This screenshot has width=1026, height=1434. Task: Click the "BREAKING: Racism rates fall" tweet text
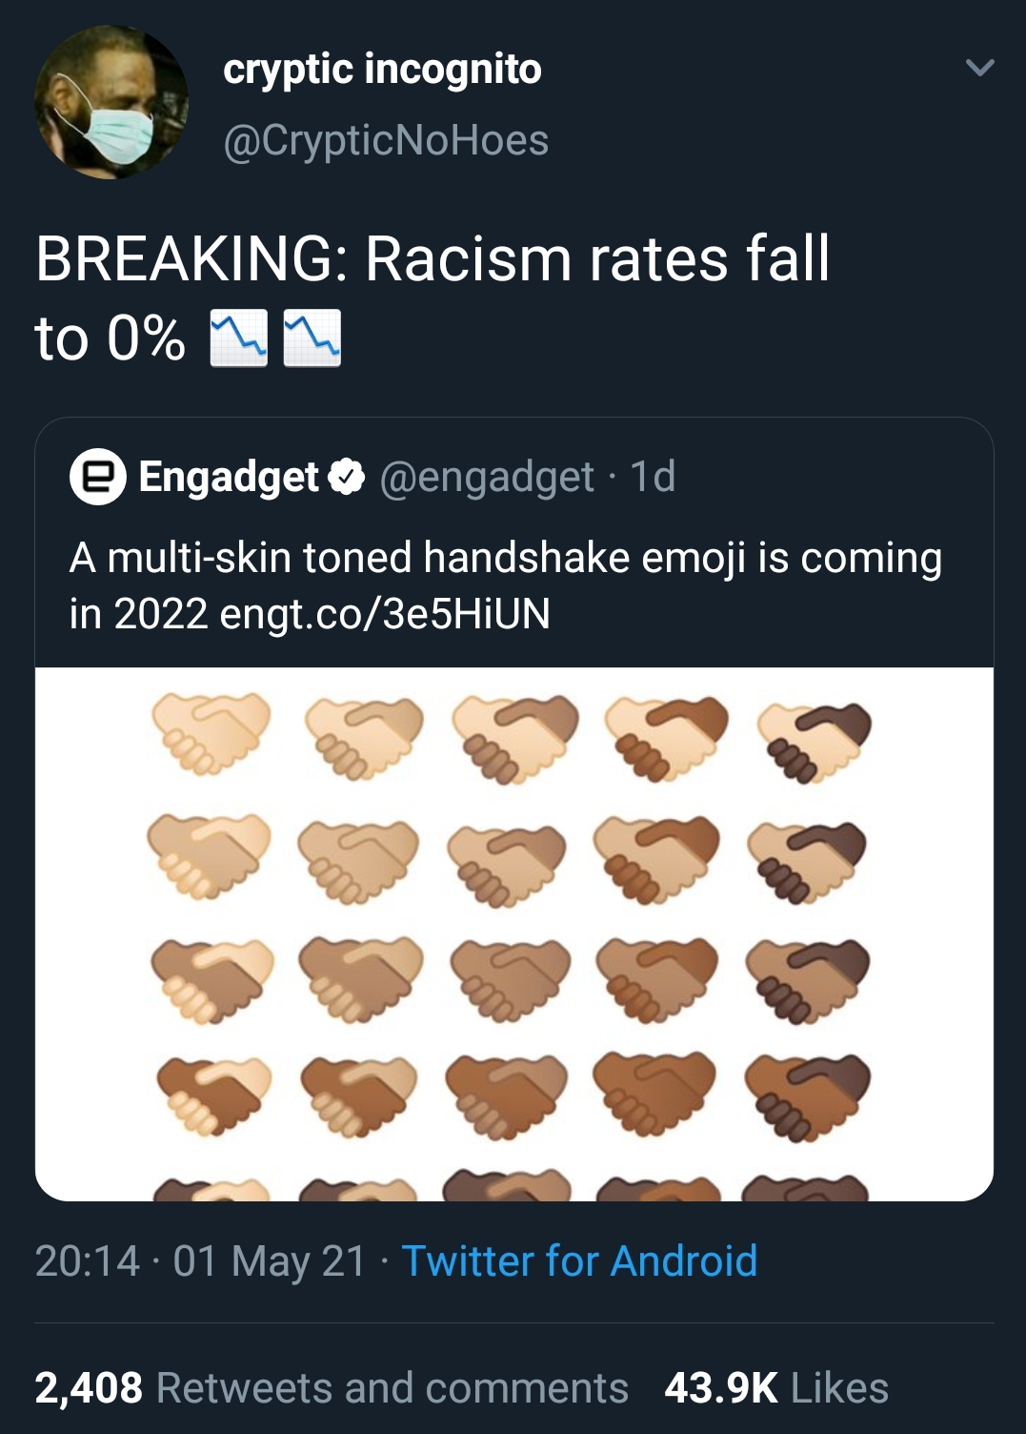point(433,259)
